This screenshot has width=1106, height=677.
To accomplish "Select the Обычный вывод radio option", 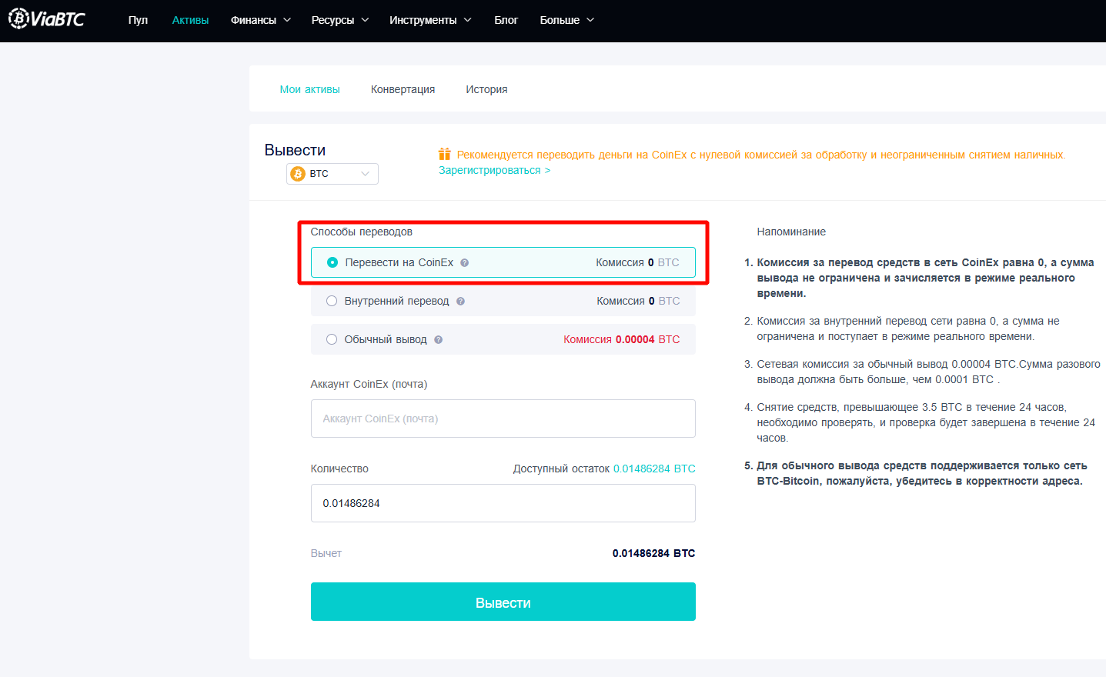I will click(332, 339).
